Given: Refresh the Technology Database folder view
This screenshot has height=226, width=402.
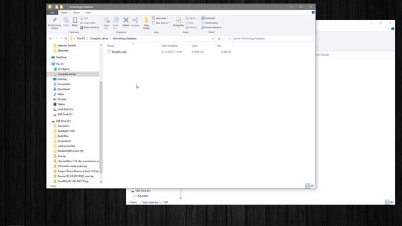Looking at the screenshot, I should tap(219, 38).
